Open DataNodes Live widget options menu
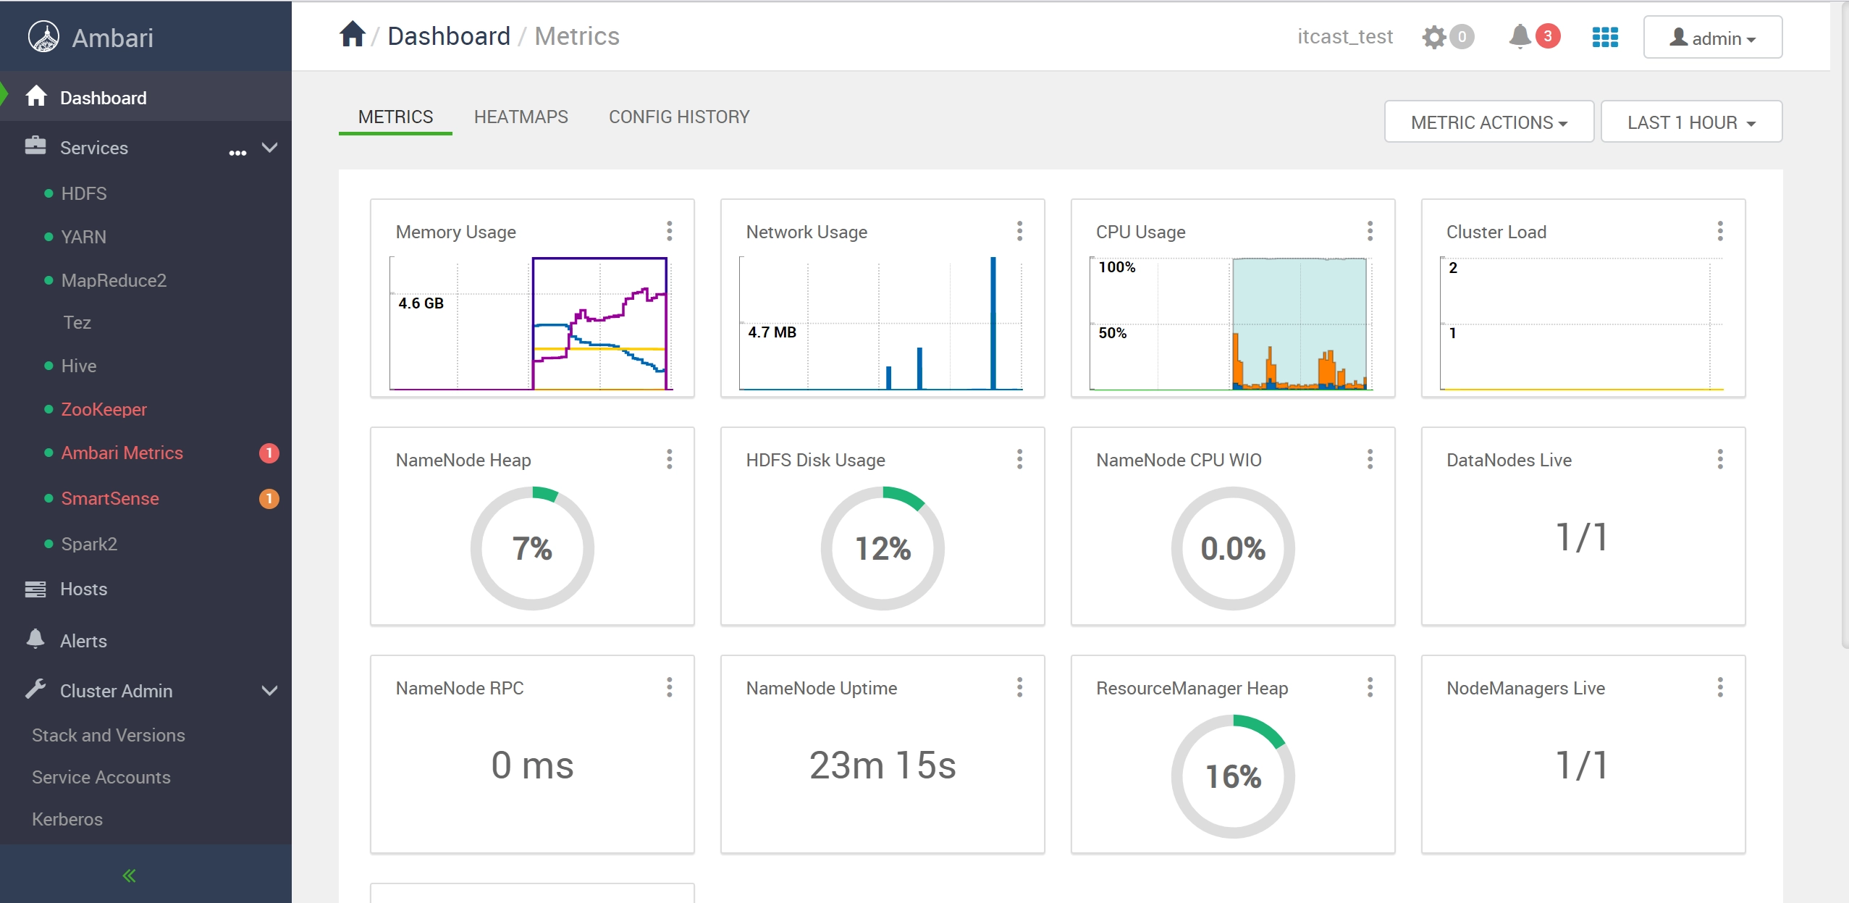 [1721, 459]
